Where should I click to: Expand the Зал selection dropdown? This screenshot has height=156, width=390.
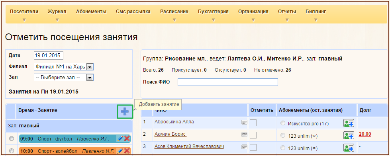(x=63, y=78)
